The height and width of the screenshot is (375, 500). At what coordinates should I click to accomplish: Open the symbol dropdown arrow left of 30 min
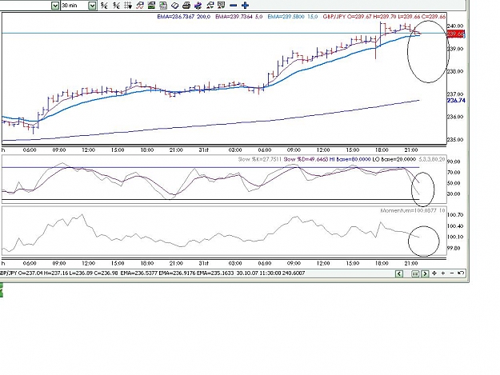click(55, 6)
